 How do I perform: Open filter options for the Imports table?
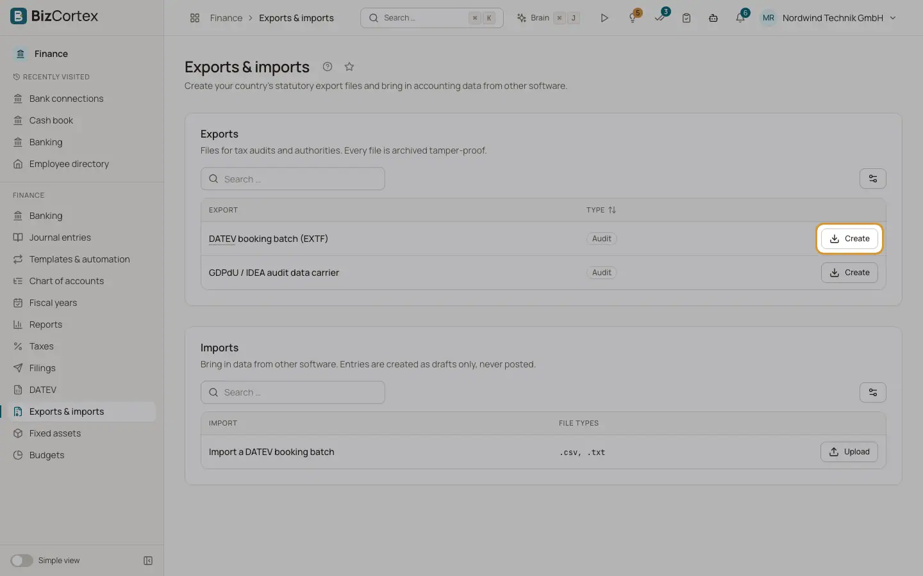point(873,392)
